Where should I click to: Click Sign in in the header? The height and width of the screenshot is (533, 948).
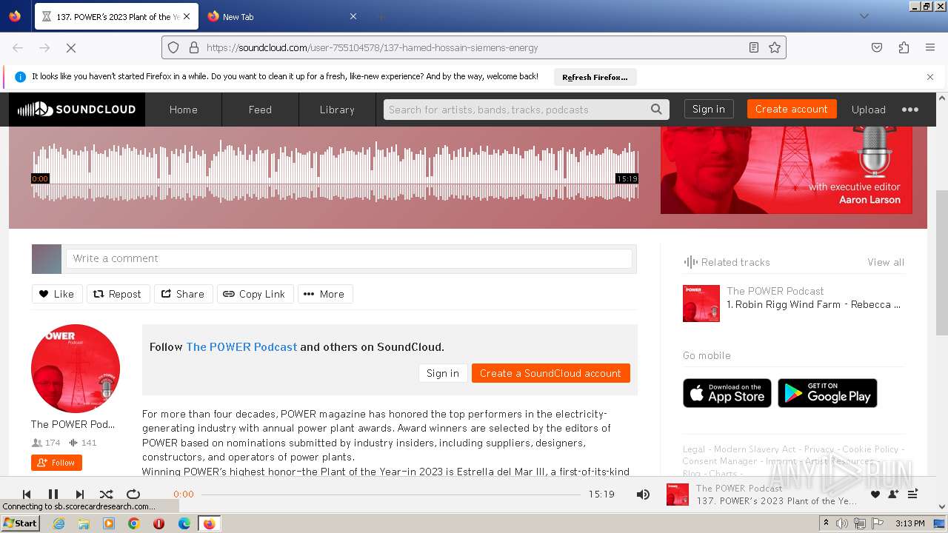click(x=709, y=109)
